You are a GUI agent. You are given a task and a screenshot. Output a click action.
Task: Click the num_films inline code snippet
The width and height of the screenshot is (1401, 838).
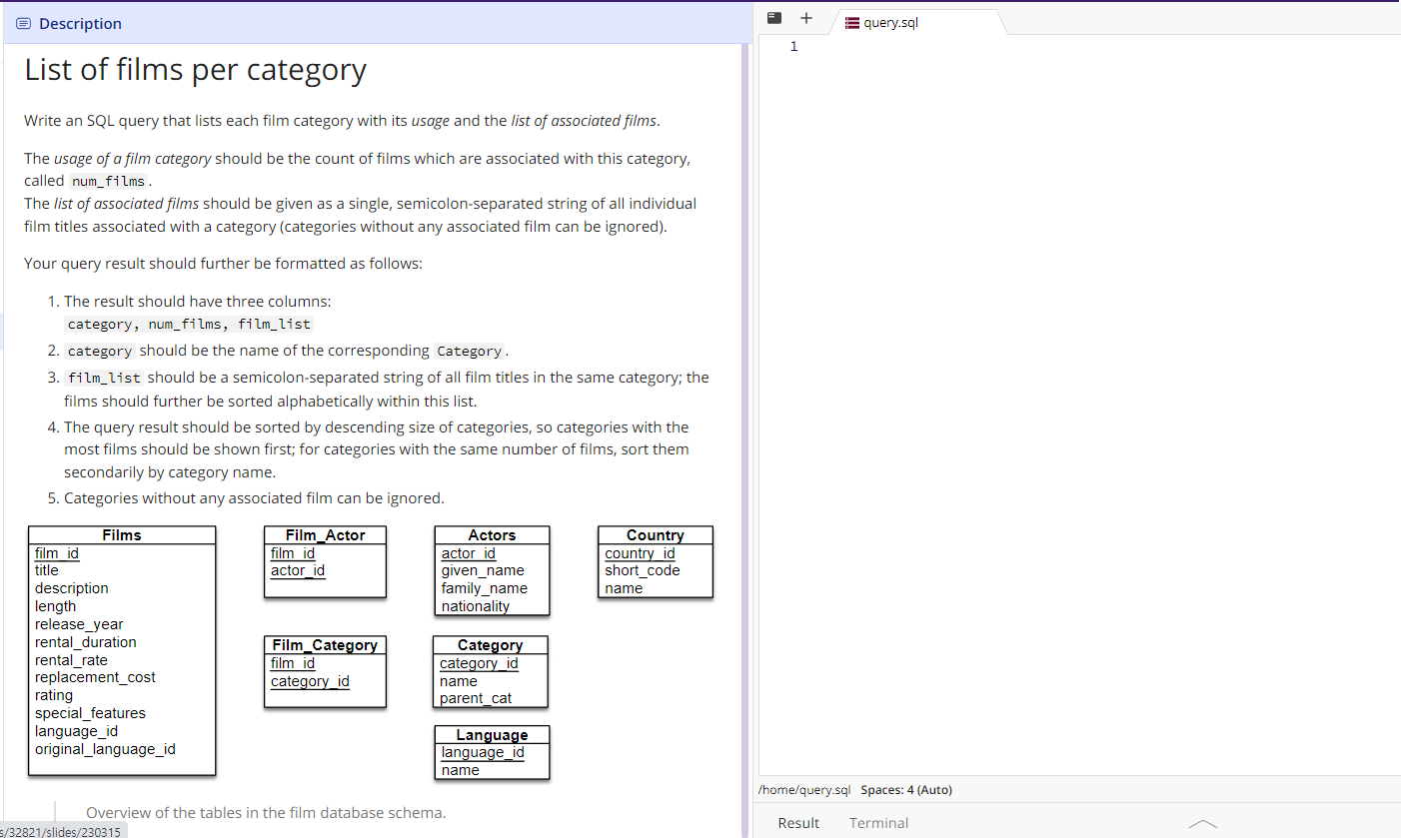pyautogui.click(x=108, y=181)
